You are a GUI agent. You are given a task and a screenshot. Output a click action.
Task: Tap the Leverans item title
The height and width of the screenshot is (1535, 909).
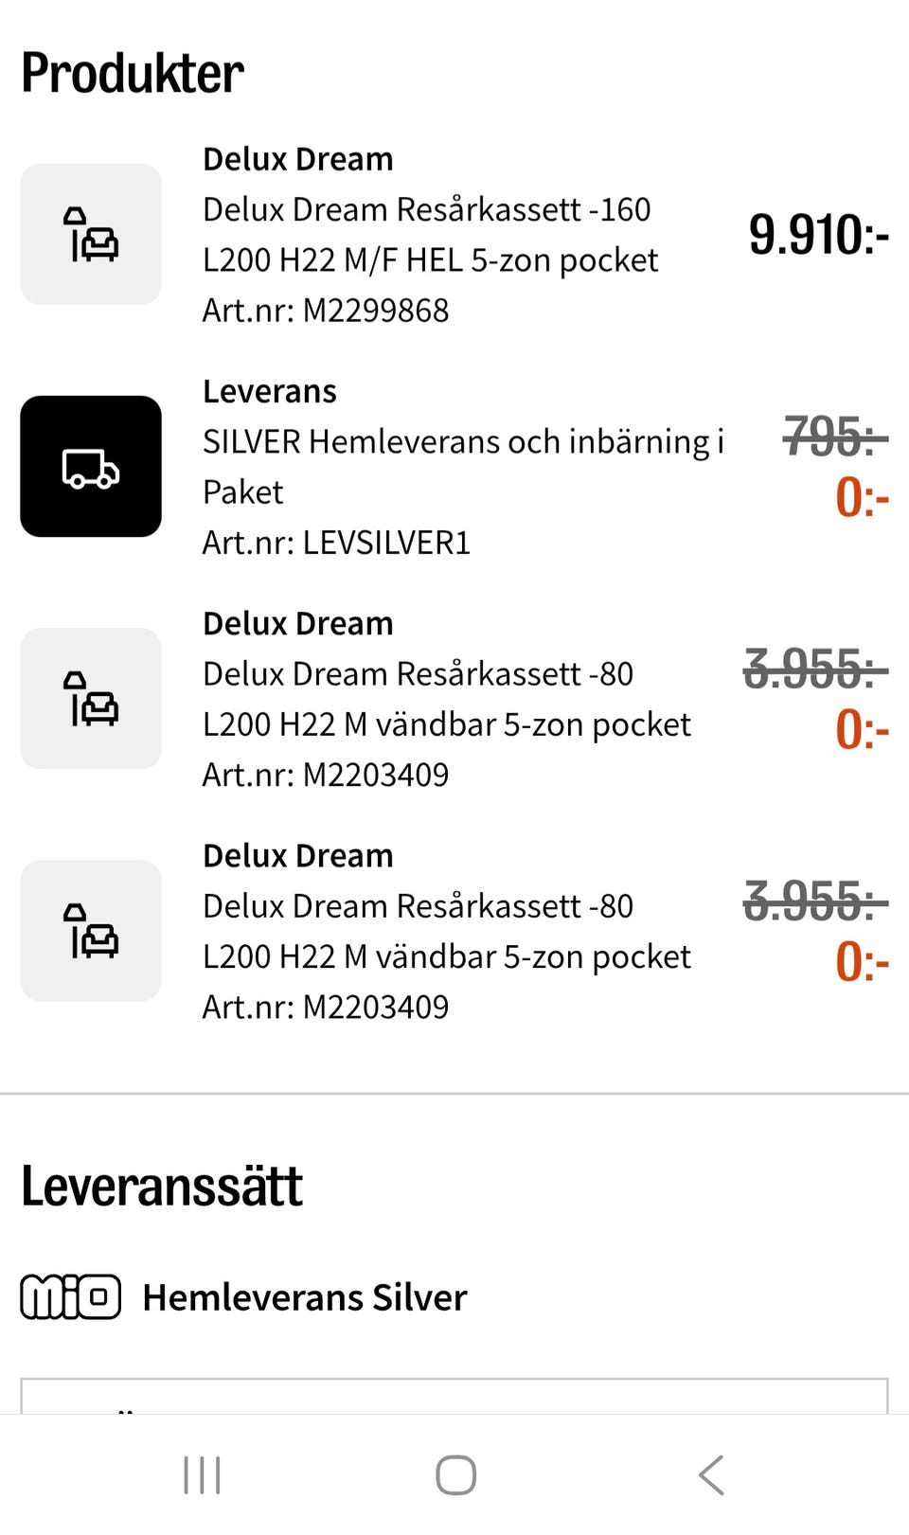click(270, 391)
